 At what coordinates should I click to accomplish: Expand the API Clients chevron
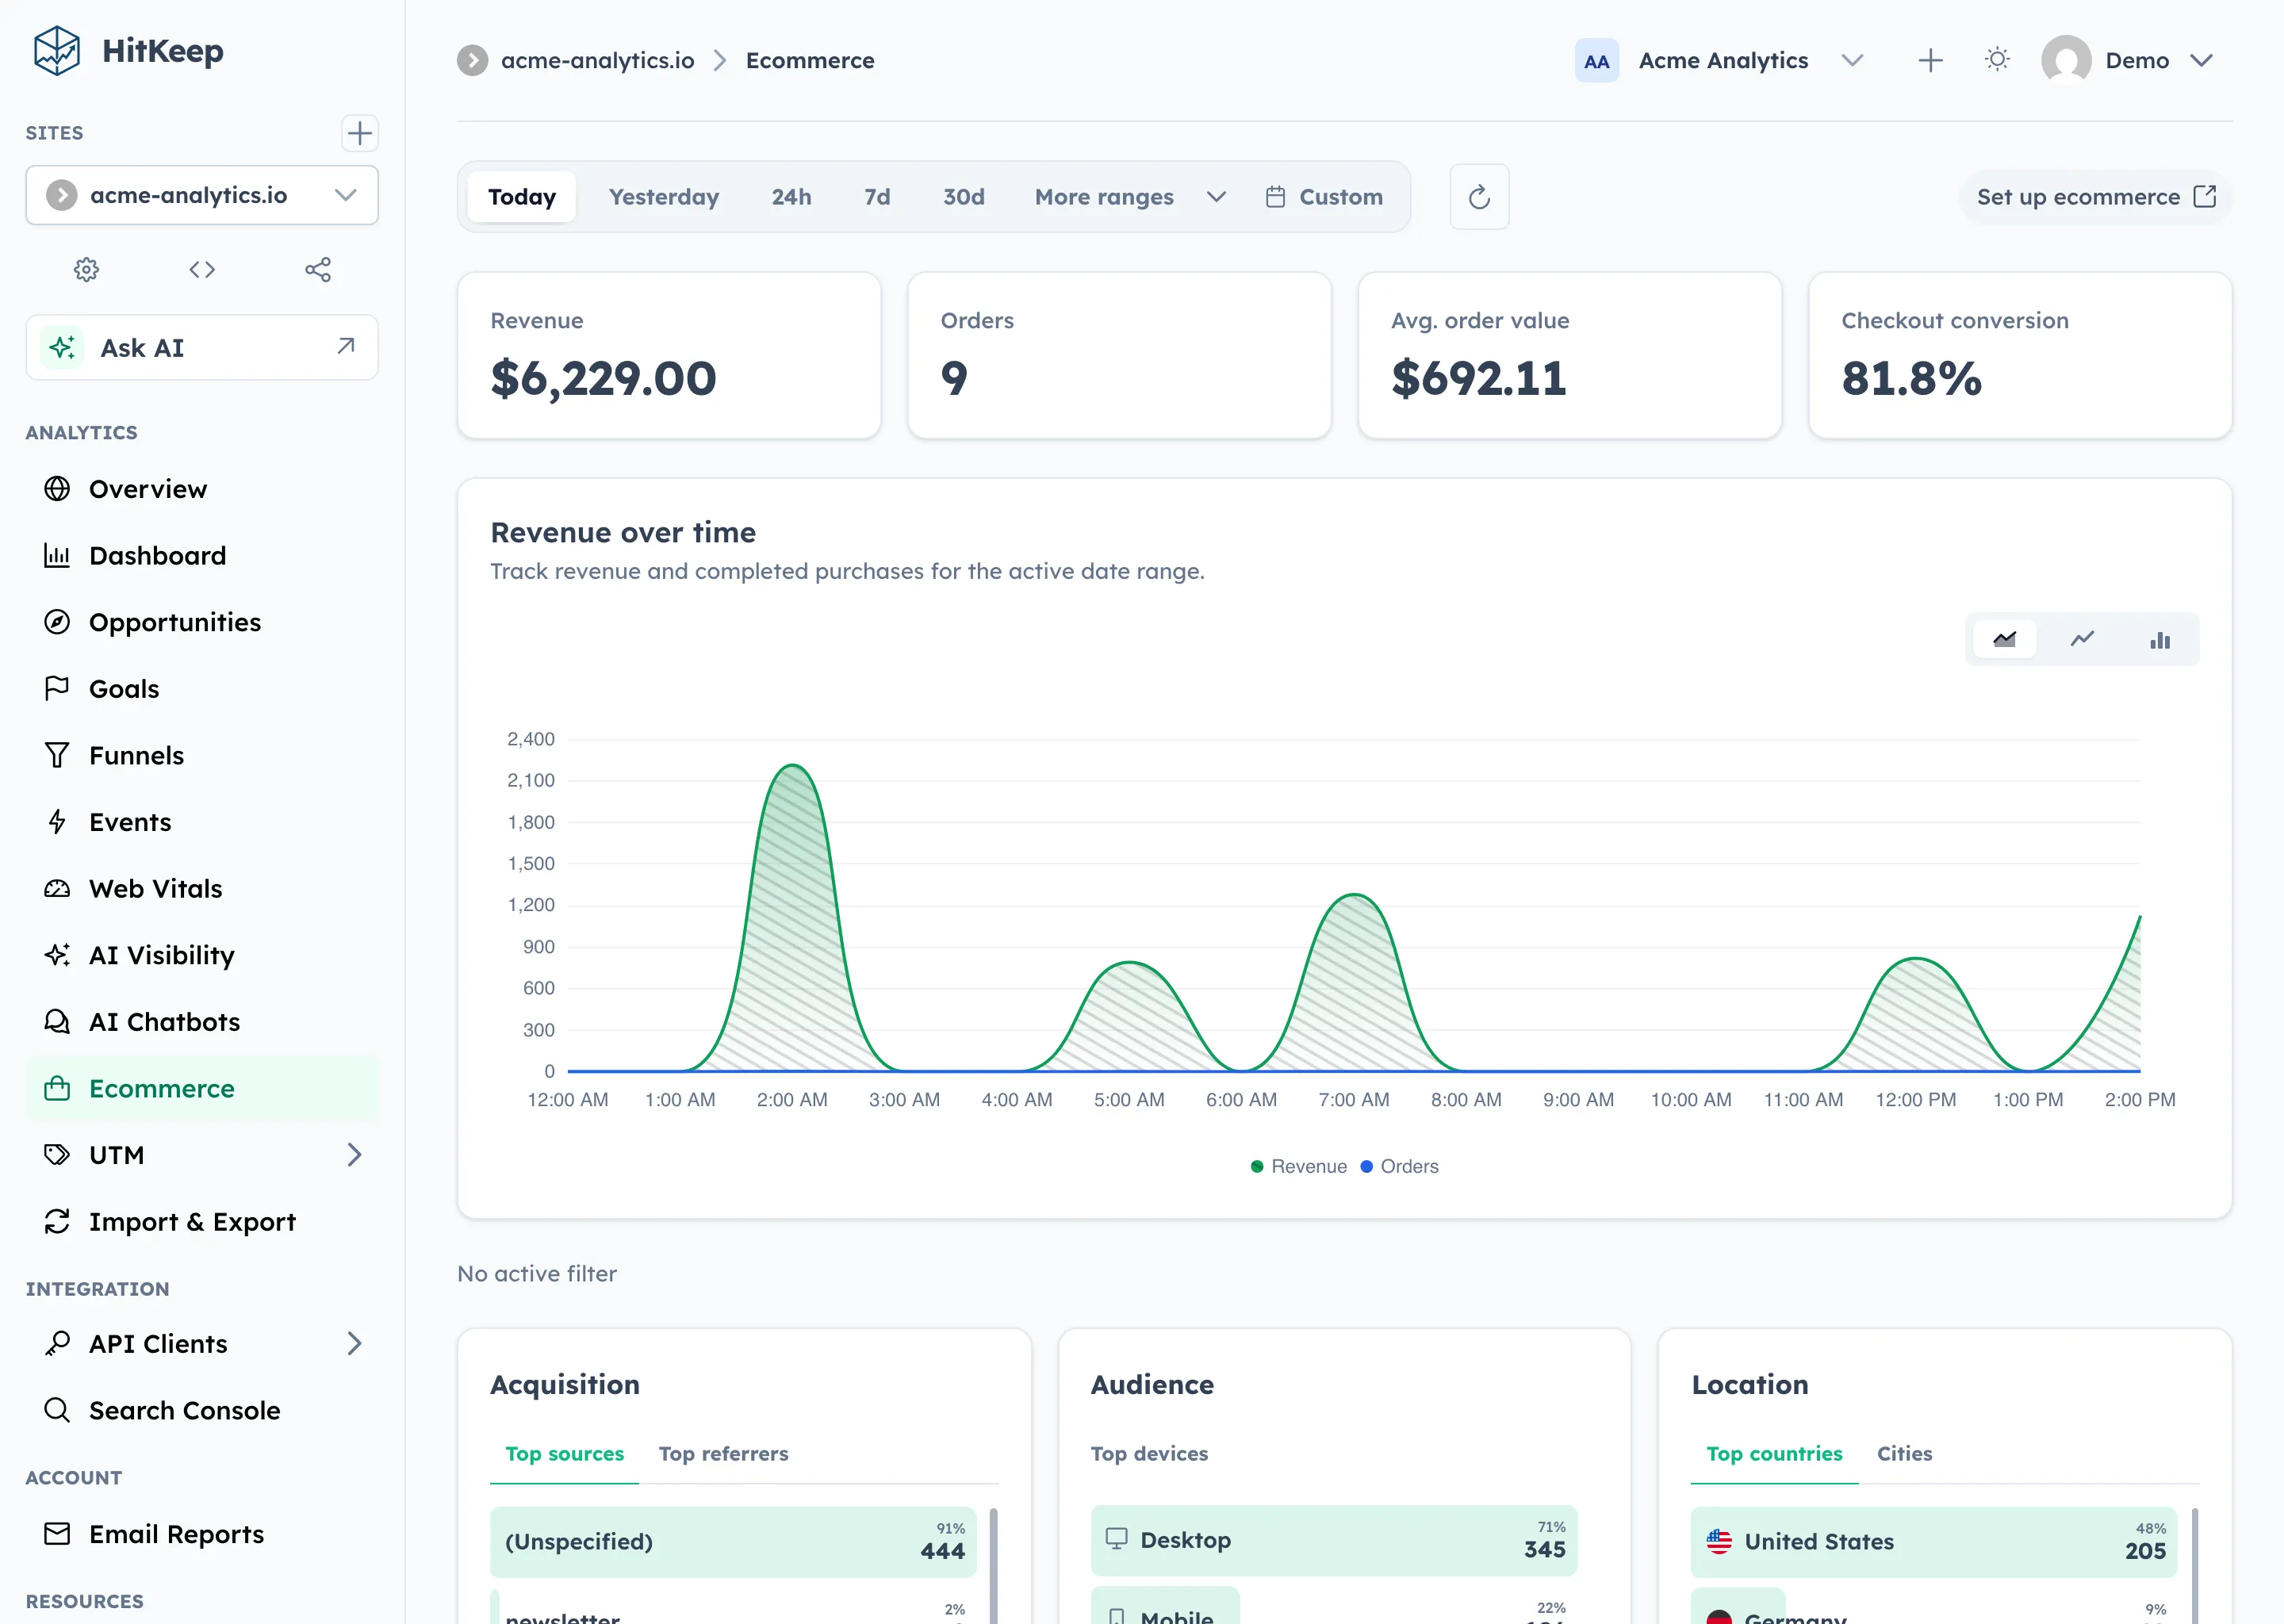pyautogui.click(x=354, y=1343)
